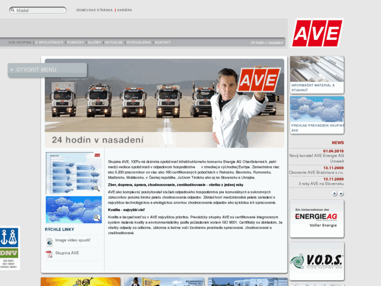Image resolution: width=381 pixels, height=286 pixels.
Task: Open Informačný materiál a stiahnuť tile
Action: pos(317,75)
